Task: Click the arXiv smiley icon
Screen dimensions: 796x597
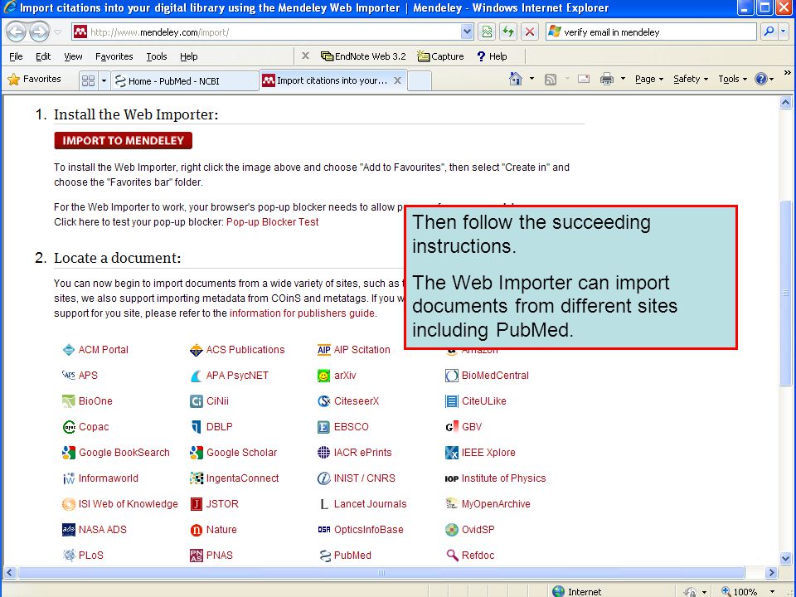Action: pos(323,376)
